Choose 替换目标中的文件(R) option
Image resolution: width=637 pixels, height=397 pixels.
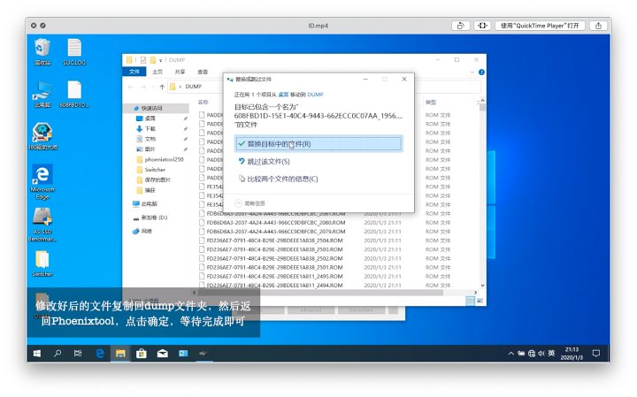(278, 143)
